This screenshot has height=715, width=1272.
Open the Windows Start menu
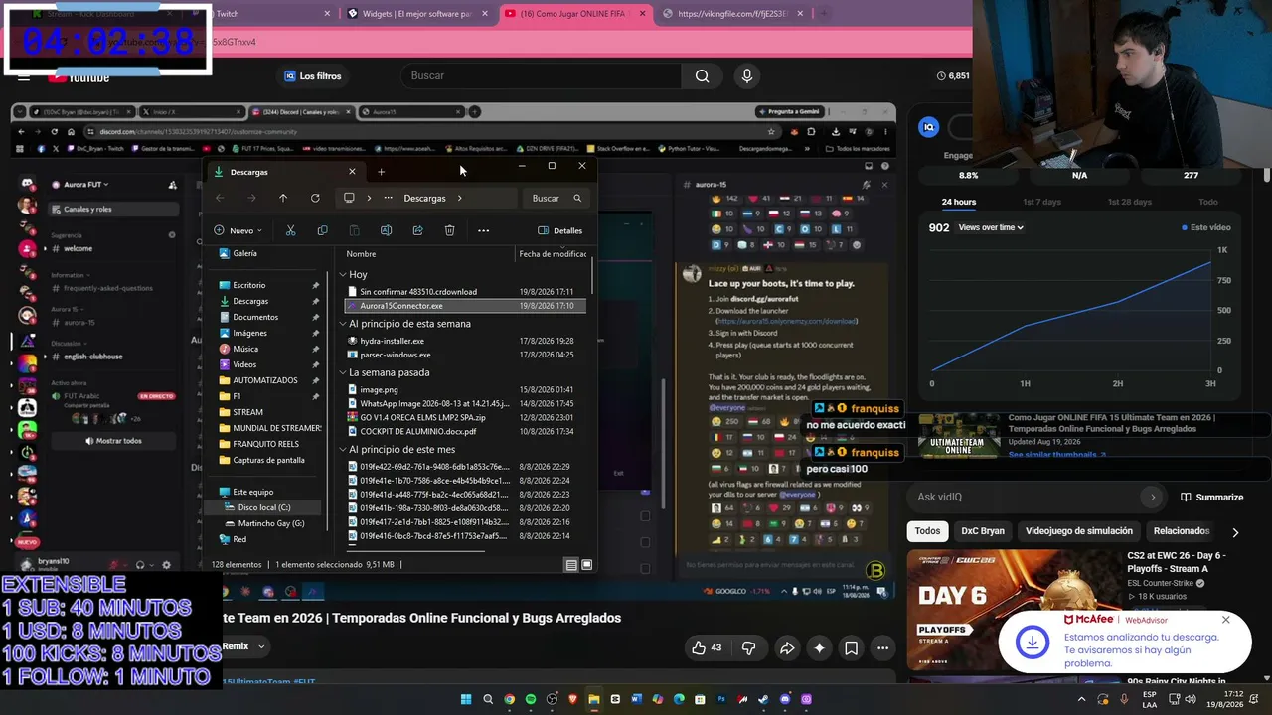[x=466, y=699]
